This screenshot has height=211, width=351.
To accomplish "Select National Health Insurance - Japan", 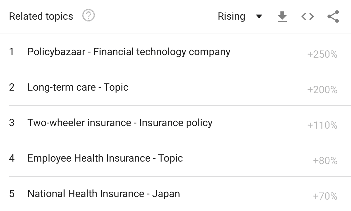I will tap(104, 194).
